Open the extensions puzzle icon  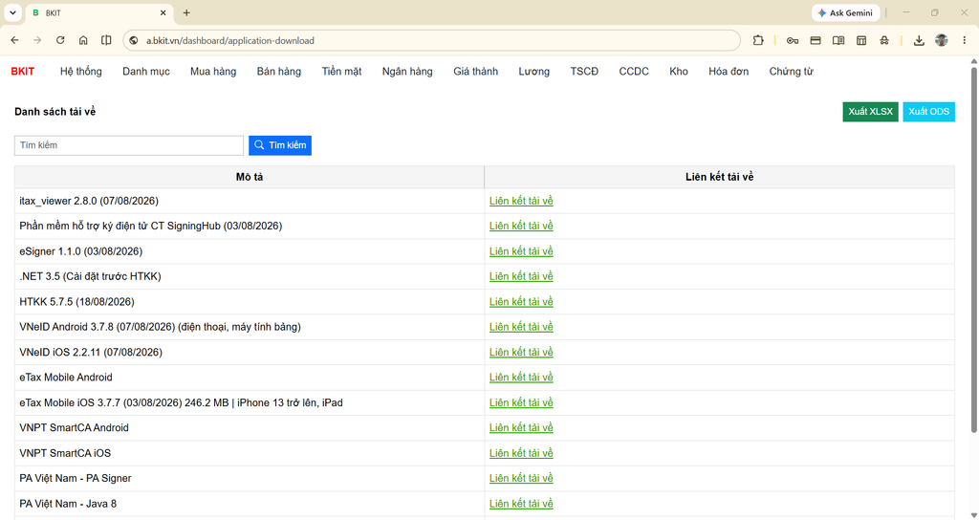click(758, 40)
